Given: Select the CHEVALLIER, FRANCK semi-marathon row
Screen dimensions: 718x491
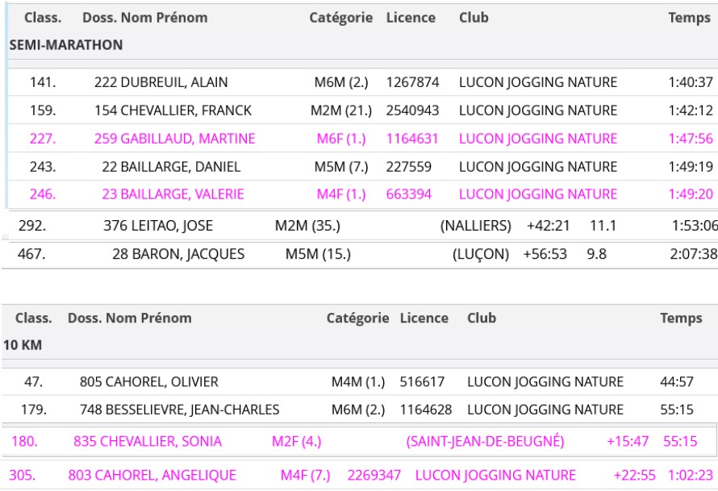Looking at the screenshot, I should click(x=186, y=110).
